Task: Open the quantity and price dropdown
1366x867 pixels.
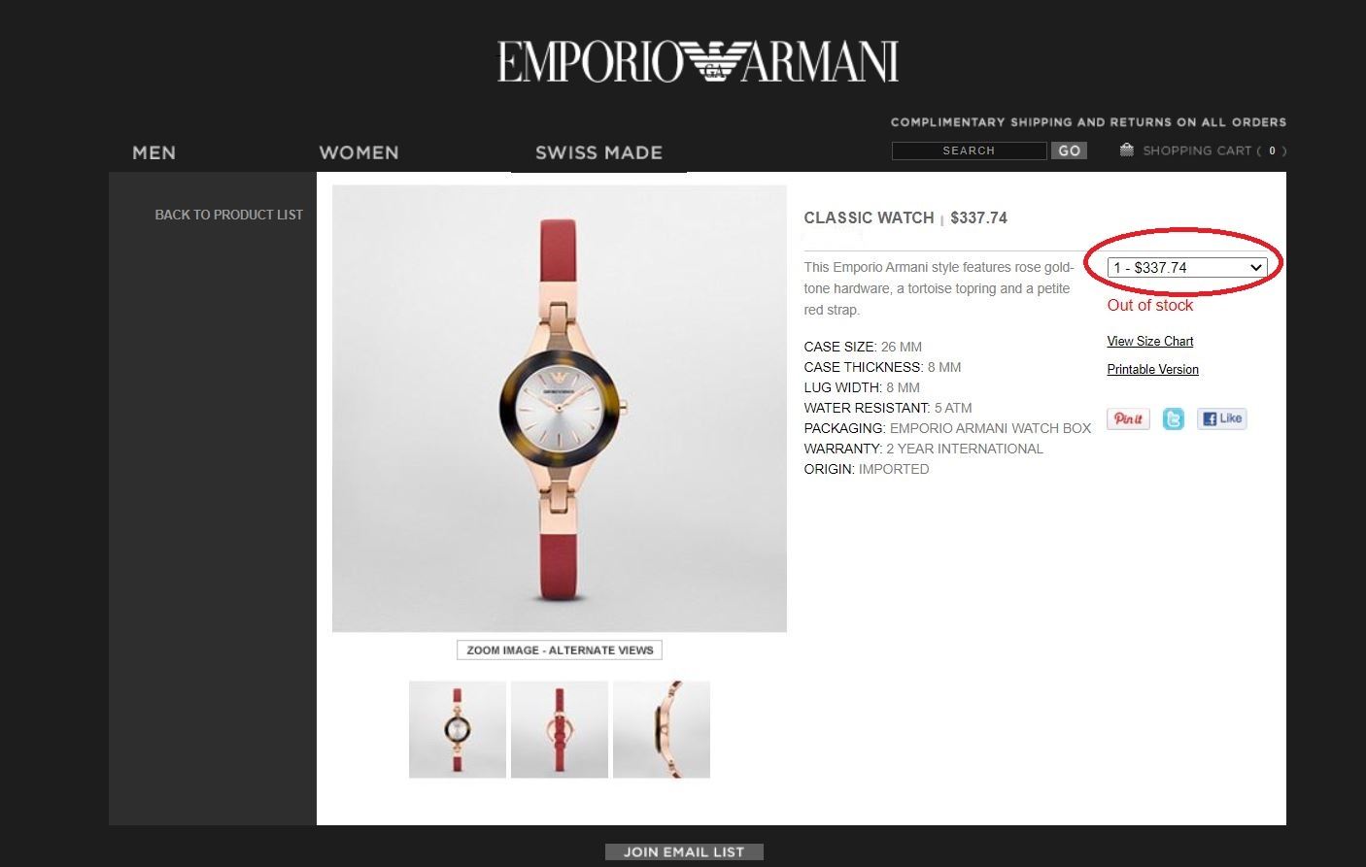Action: (1187, 267)
